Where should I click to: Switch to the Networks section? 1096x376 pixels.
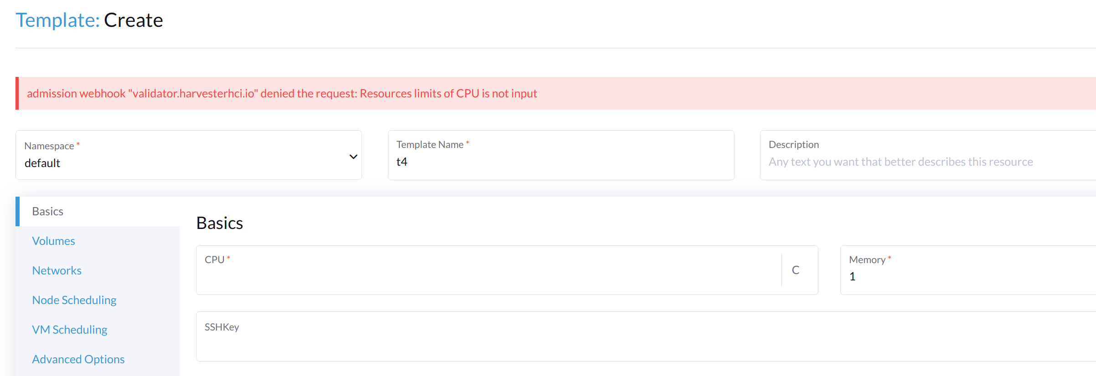57,270
